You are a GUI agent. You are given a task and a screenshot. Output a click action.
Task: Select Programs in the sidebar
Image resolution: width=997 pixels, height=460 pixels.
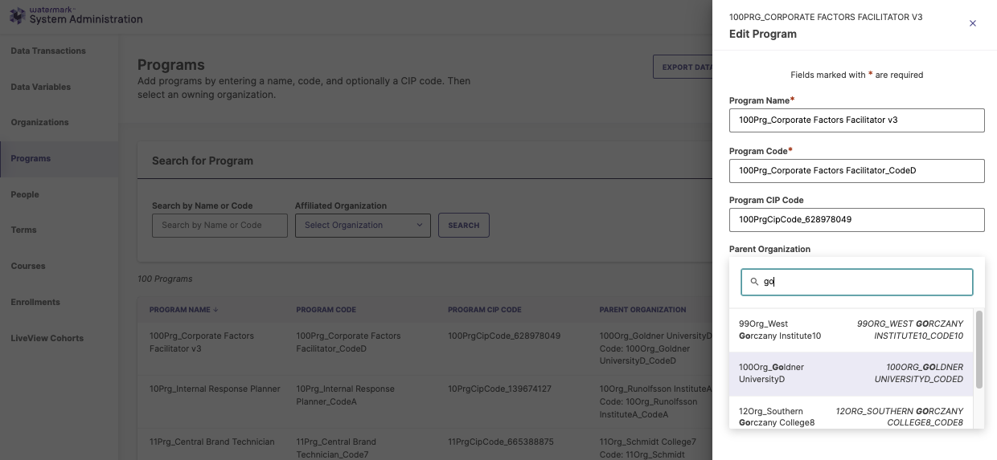click(59, 158)
